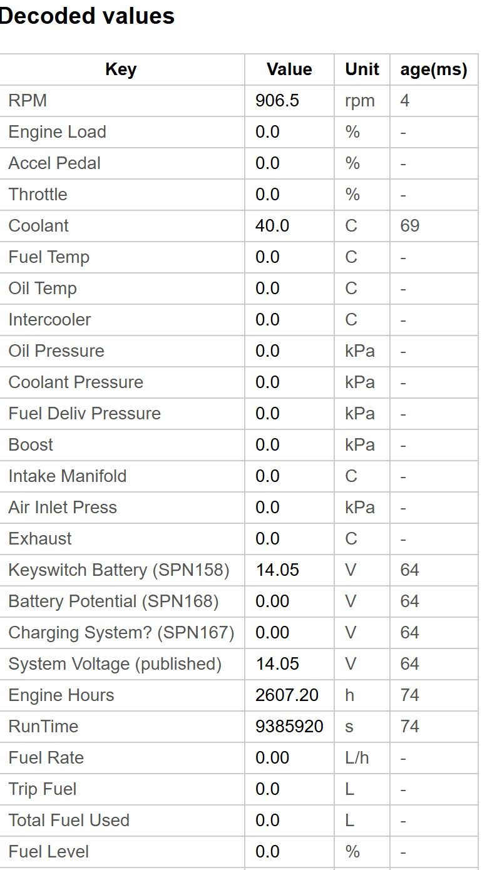This screenshot has width=487, height=870.
Task: Click the Fuel Deliv Pressure label
Action: point(85,414)
